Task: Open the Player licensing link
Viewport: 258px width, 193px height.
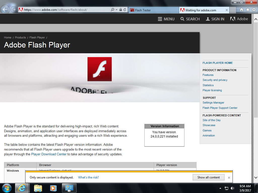Action: 212,90
